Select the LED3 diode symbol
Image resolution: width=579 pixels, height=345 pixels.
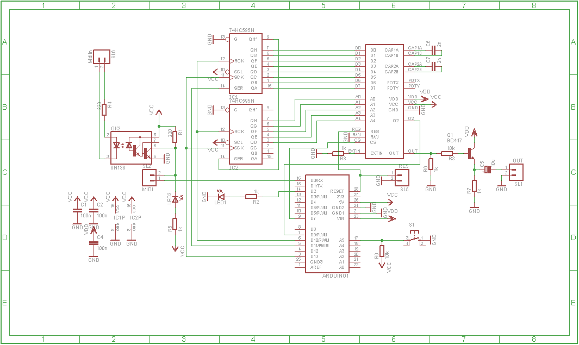(175, 200)
